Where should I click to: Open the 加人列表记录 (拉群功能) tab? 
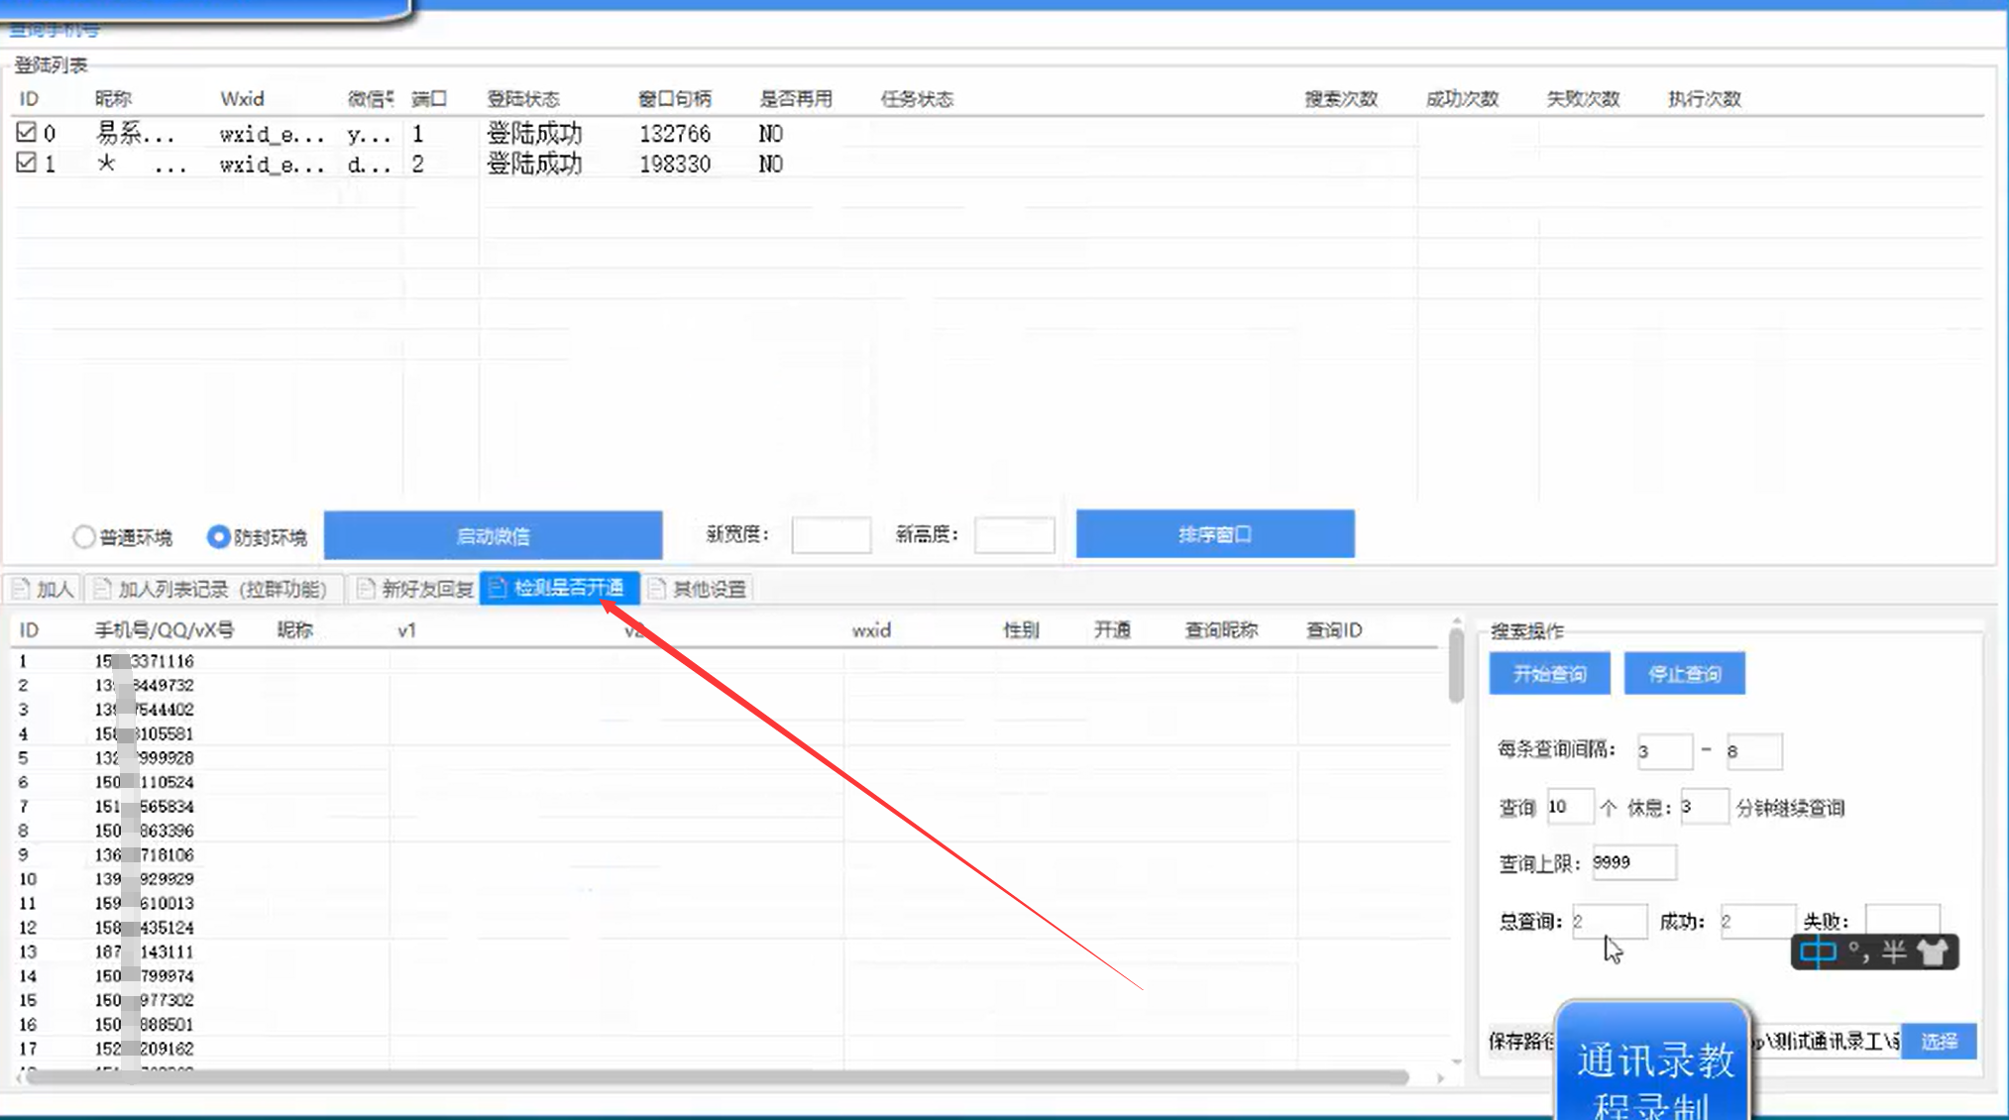click(213, 589)
